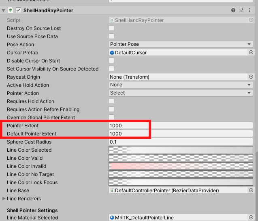Open object picker for Line Base

pyautogui.click(x=251, y=190)
